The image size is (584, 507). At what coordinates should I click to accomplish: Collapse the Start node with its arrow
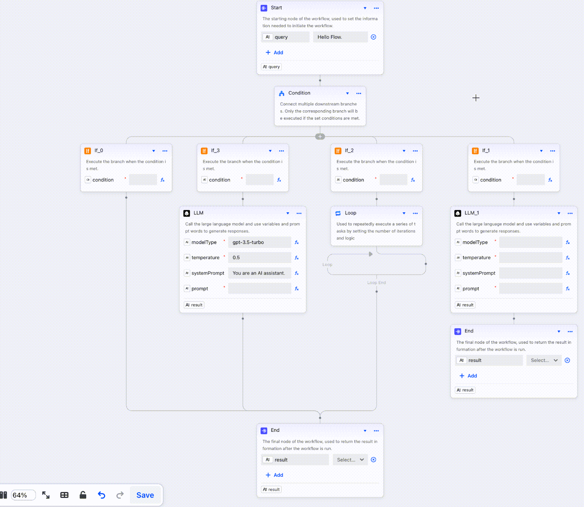(365, 8)
